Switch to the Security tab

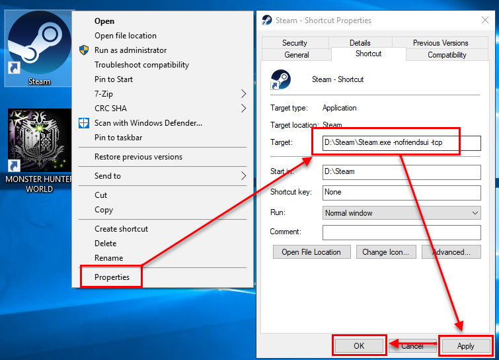[295, 43]
